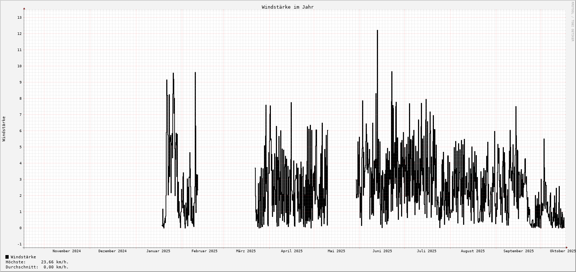Select the Dezember 2024 axis label
The height and width of the screenshot is (272, 576).
coord(113,251)
